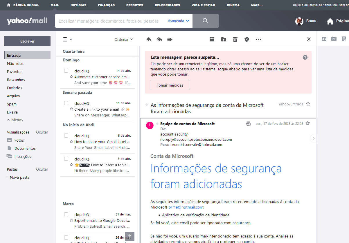
Task: Open the Enviados folder
Action: (15, 88)
